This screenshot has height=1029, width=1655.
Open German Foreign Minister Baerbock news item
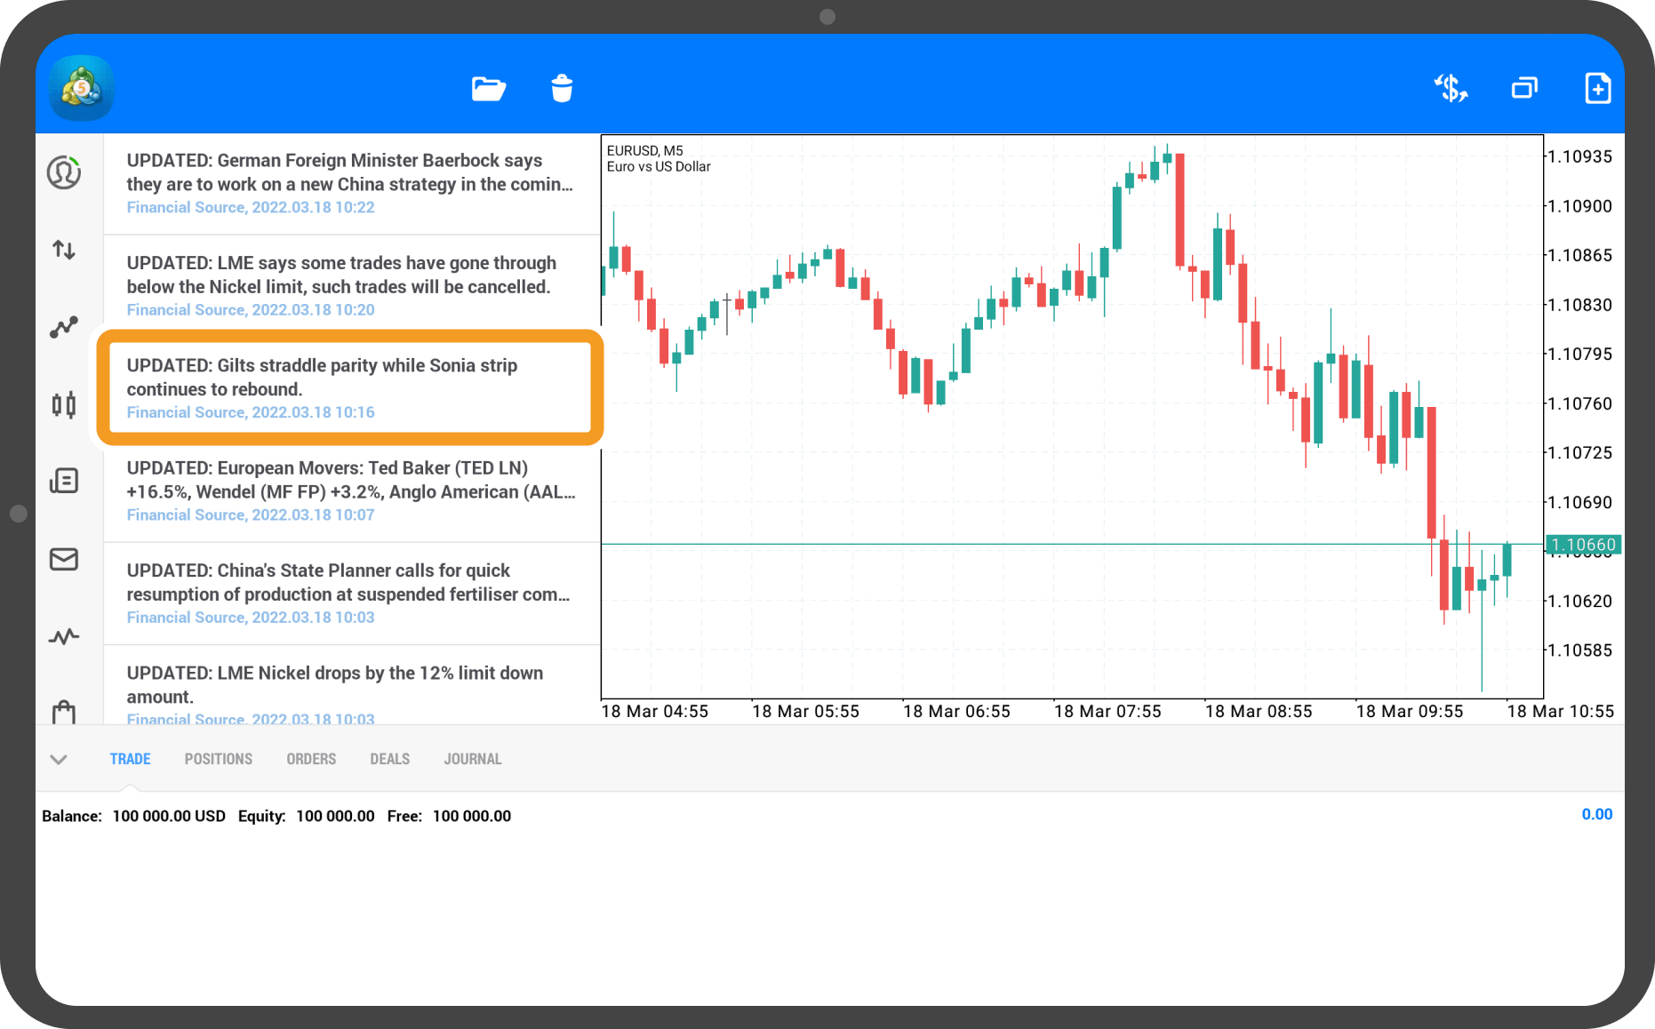[x=352, y=184]
